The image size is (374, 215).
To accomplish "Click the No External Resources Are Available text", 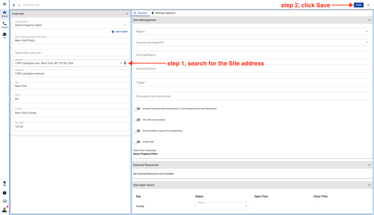I will click(x=154, y=174).
